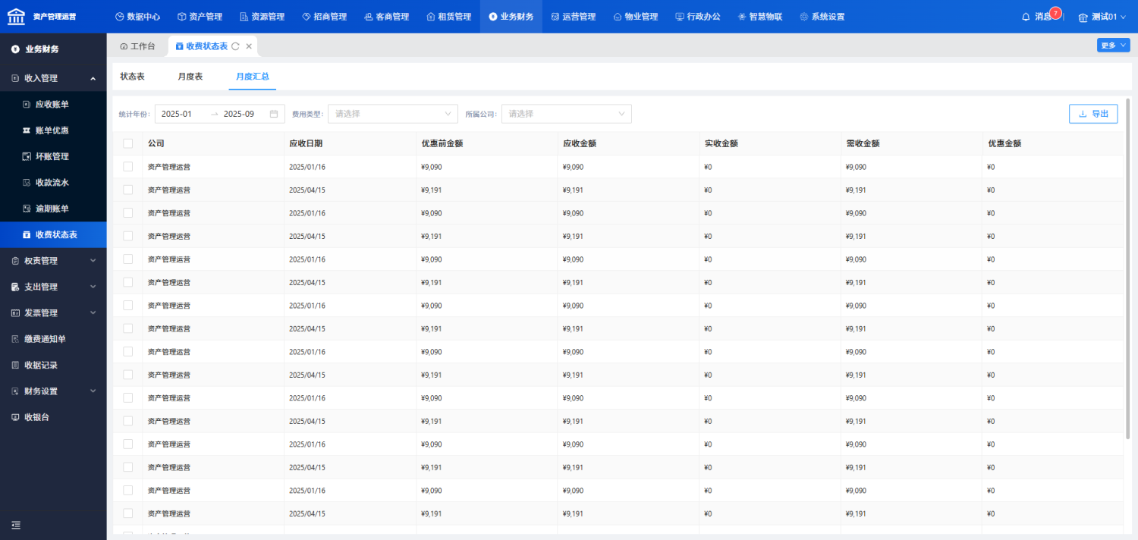
Task: Click the 收银台 sidebar icon
Action: tap(15, 417)
